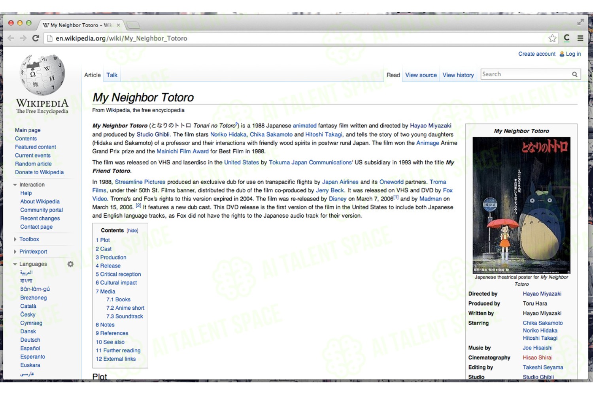
Task: Open language settings gear icon
Action: coord(70,264)
